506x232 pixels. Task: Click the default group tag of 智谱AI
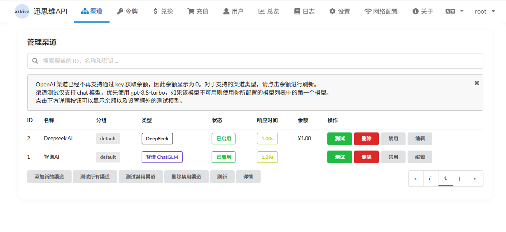(108, 157)
